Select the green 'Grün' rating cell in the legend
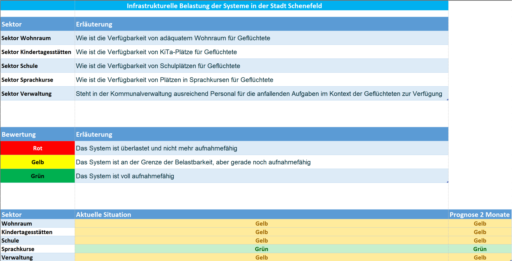 pos(38,176)
